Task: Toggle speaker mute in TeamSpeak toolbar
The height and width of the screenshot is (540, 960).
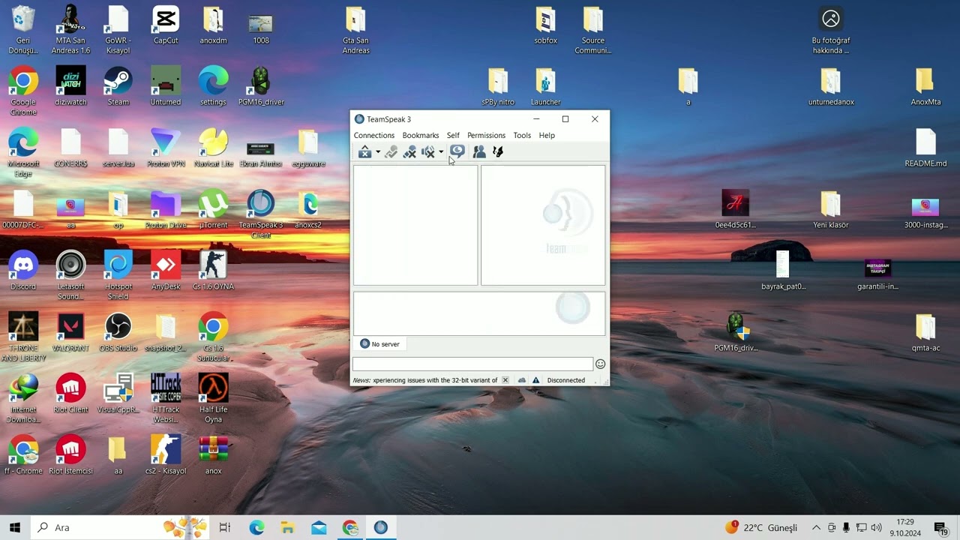Action: click(x=428, y=152)
